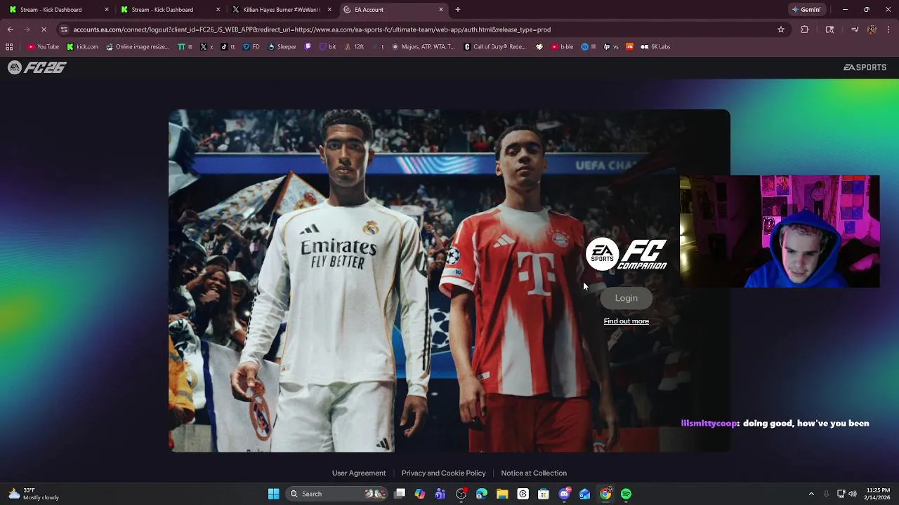Open the Majors, ATP, WTA bookmark
This screenshot has height=505, width=899.
[424, 47]
